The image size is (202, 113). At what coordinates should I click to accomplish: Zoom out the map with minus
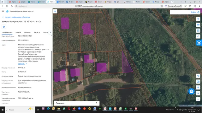[x=198, y=99]
